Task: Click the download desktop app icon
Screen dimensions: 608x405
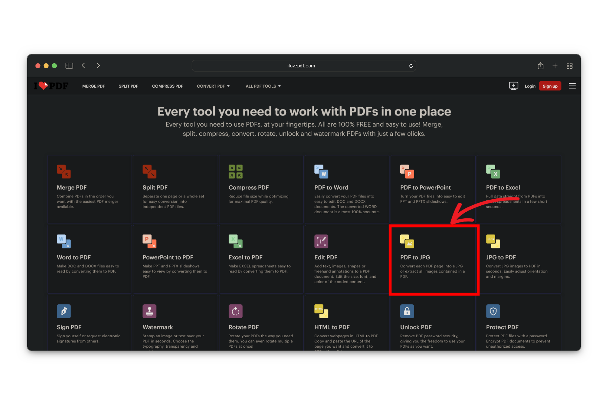Action: pyautogui.click(x=513, y=86)
